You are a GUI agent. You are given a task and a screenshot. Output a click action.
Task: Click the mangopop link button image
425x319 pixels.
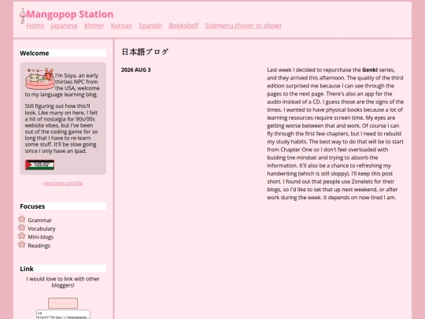[63, 303]
